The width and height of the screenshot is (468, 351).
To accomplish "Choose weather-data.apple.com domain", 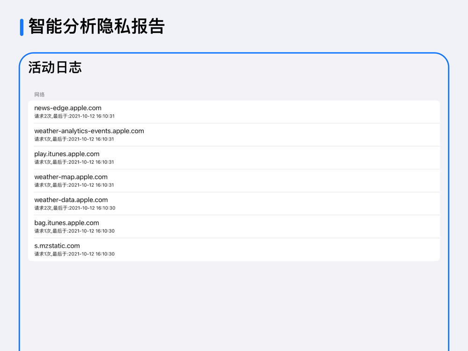I will click(234, 204).
